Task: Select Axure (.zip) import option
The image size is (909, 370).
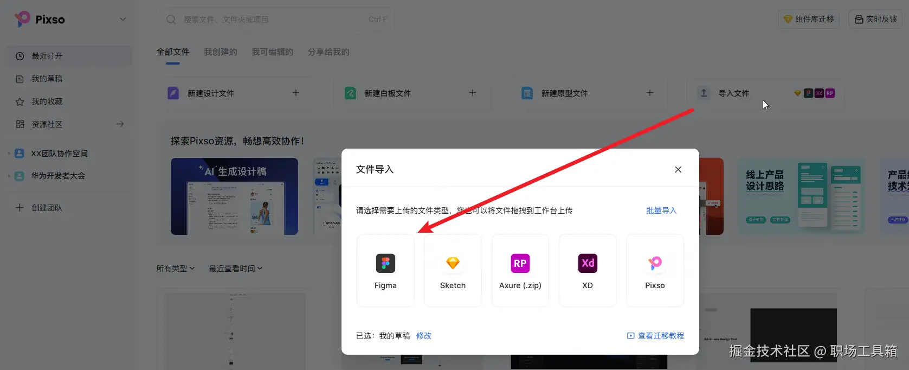Action: [x=520, y=271]
